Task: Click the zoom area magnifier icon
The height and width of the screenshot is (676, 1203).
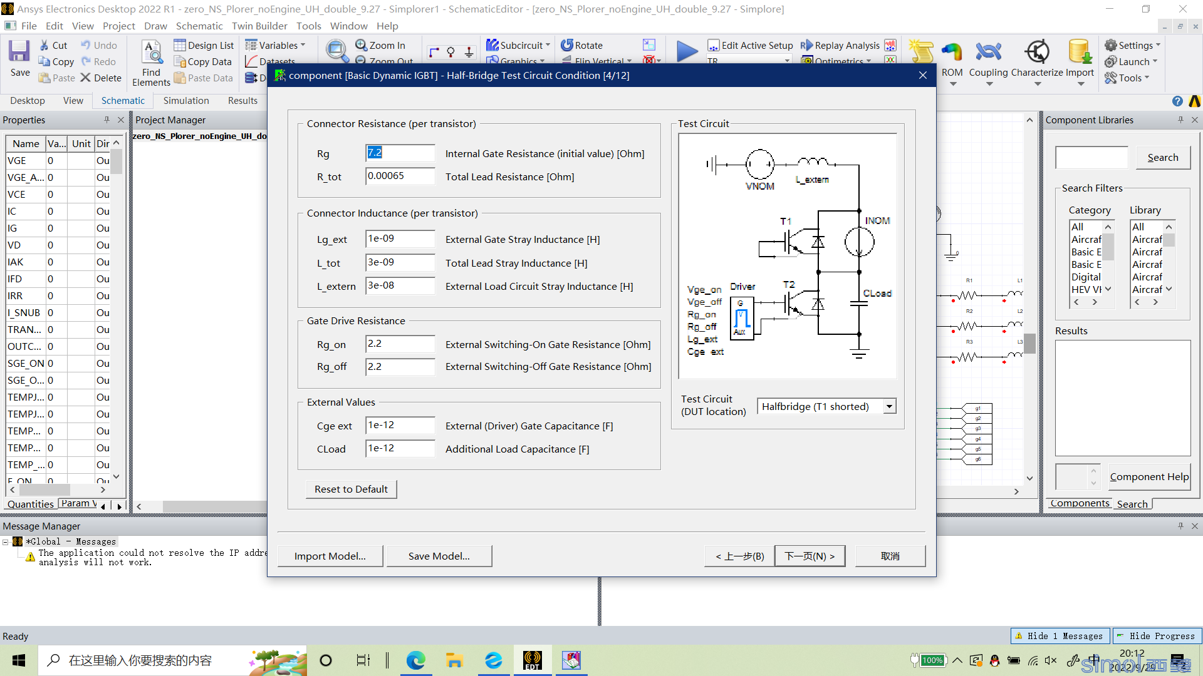Action: tap(337, 50)
